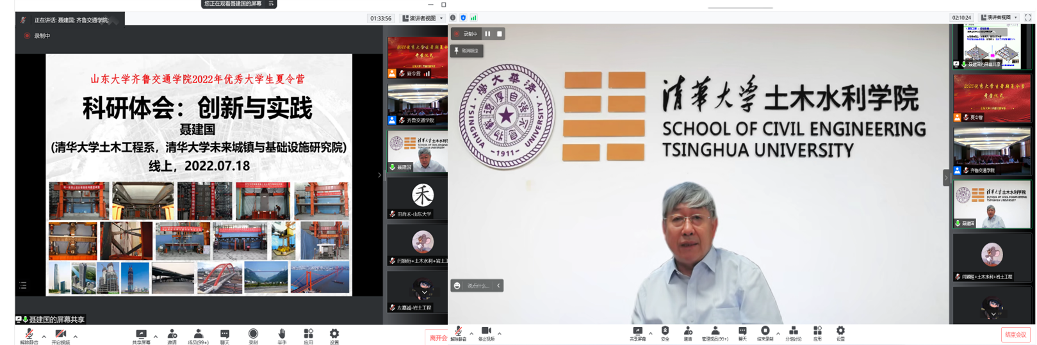Click the meeting info circle icon

tap(453, 18)
